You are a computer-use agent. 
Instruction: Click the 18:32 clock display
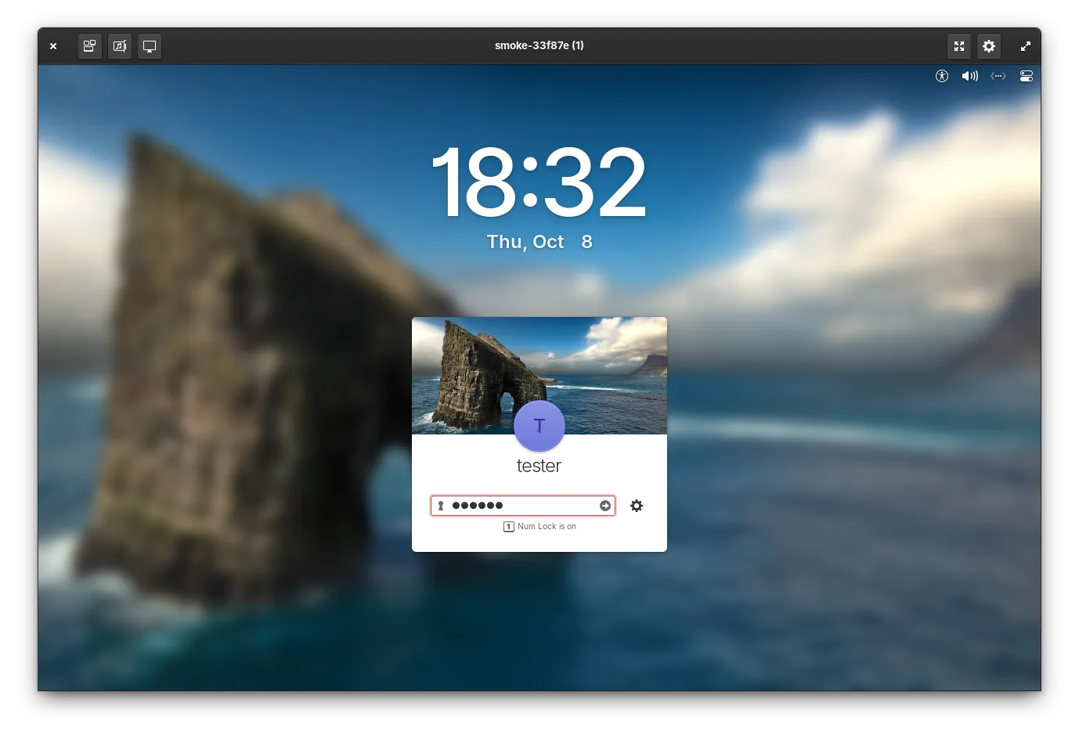point(539,182)
